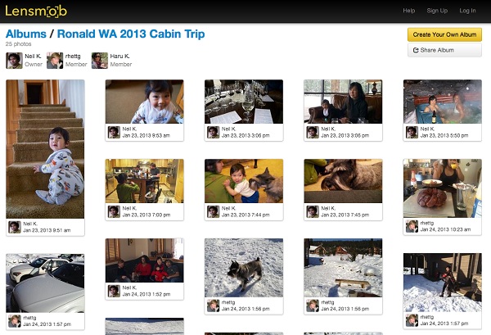Open the Sign Up page
491x335 pixels.
pyautogui.click(x=437, y=11)
